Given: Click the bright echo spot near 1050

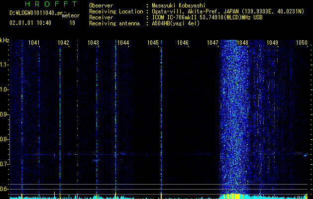Looking at the screenshot, I should pos(306,155).
